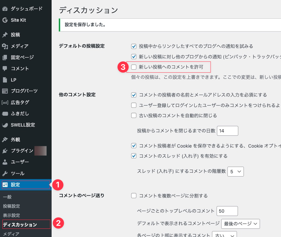Screen dimensions: 281x237
Task: Select 表示設定 in the settings submenu
Action: pyautogui.click(x=12, y=215)
